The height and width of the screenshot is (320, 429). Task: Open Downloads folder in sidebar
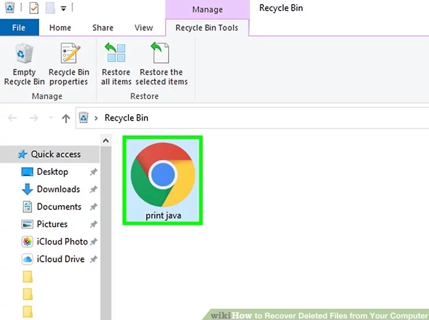pyautogui.click(x=58, y=189)
